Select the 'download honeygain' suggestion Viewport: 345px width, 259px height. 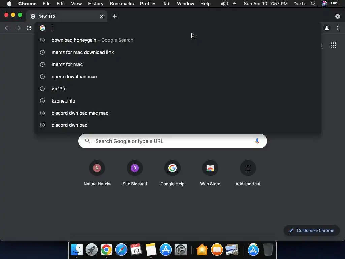click(x=178, y=40)
